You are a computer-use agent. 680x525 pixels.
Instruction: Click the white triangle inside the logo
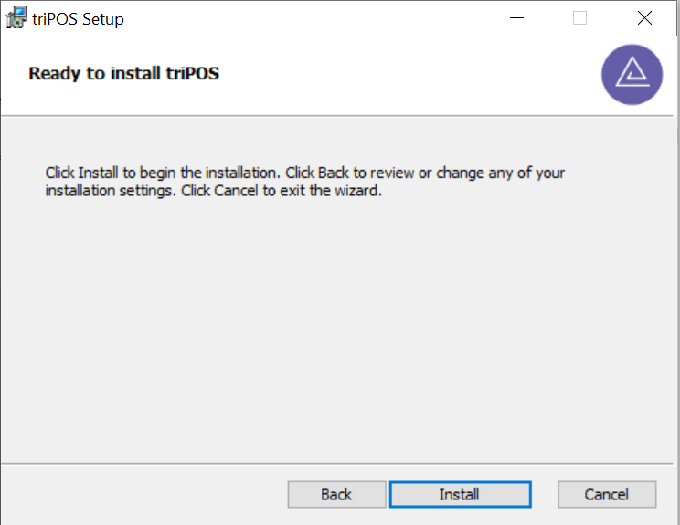[632, 72]
